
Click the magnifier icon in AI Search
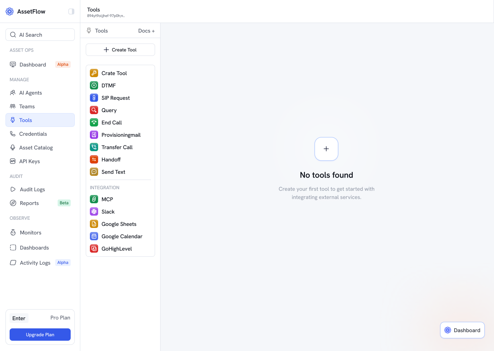pyautogui.click(x=13, y=35)
